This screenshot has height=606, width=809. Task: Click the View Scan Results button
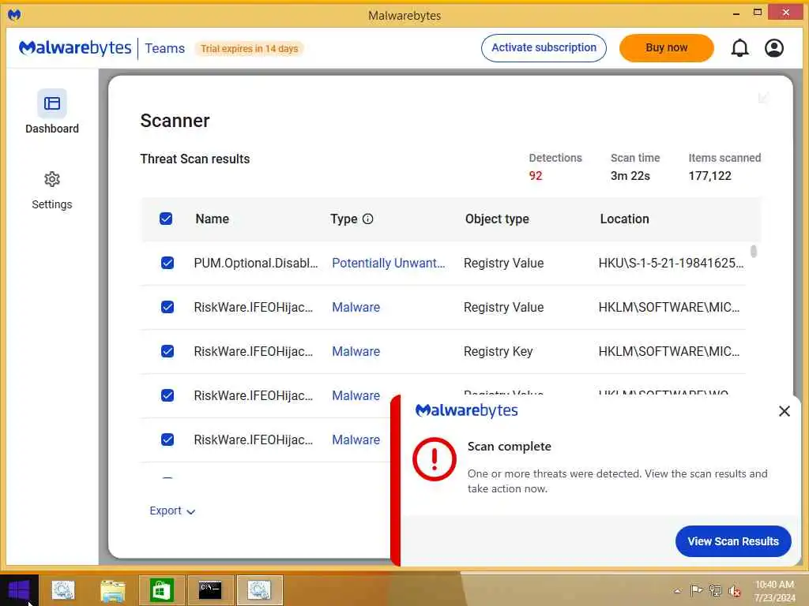(733, 541)
